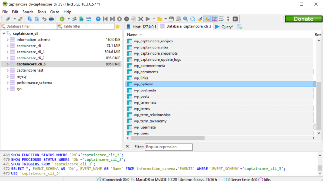
Task: Click the magnifier Find text icon
Action: (185, 19)
